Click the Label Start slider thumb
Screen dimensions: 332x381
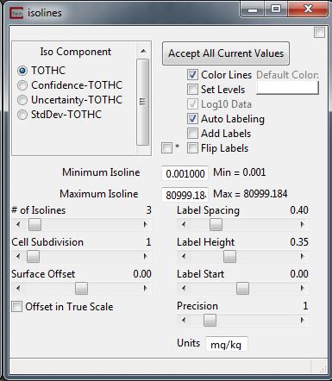[242, 289]
